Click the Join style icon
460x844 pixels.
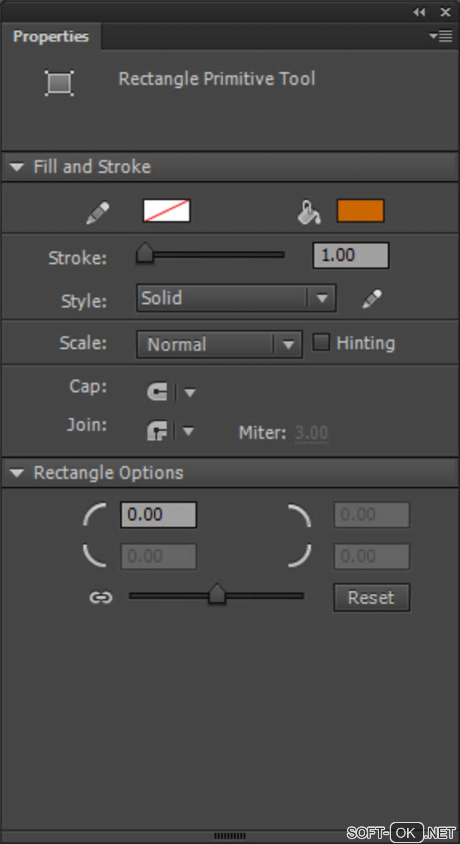coord(157,431)
